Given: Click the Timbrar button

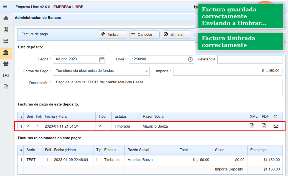Looking at the screenshot, I should coord(113,35).
